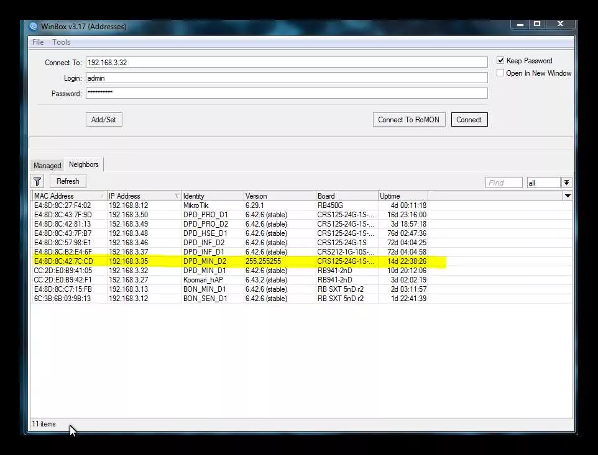Viewport: 598px width, 455px height.
Task: Select identity DPD_HSE_D1
Action: pos(205,233)
